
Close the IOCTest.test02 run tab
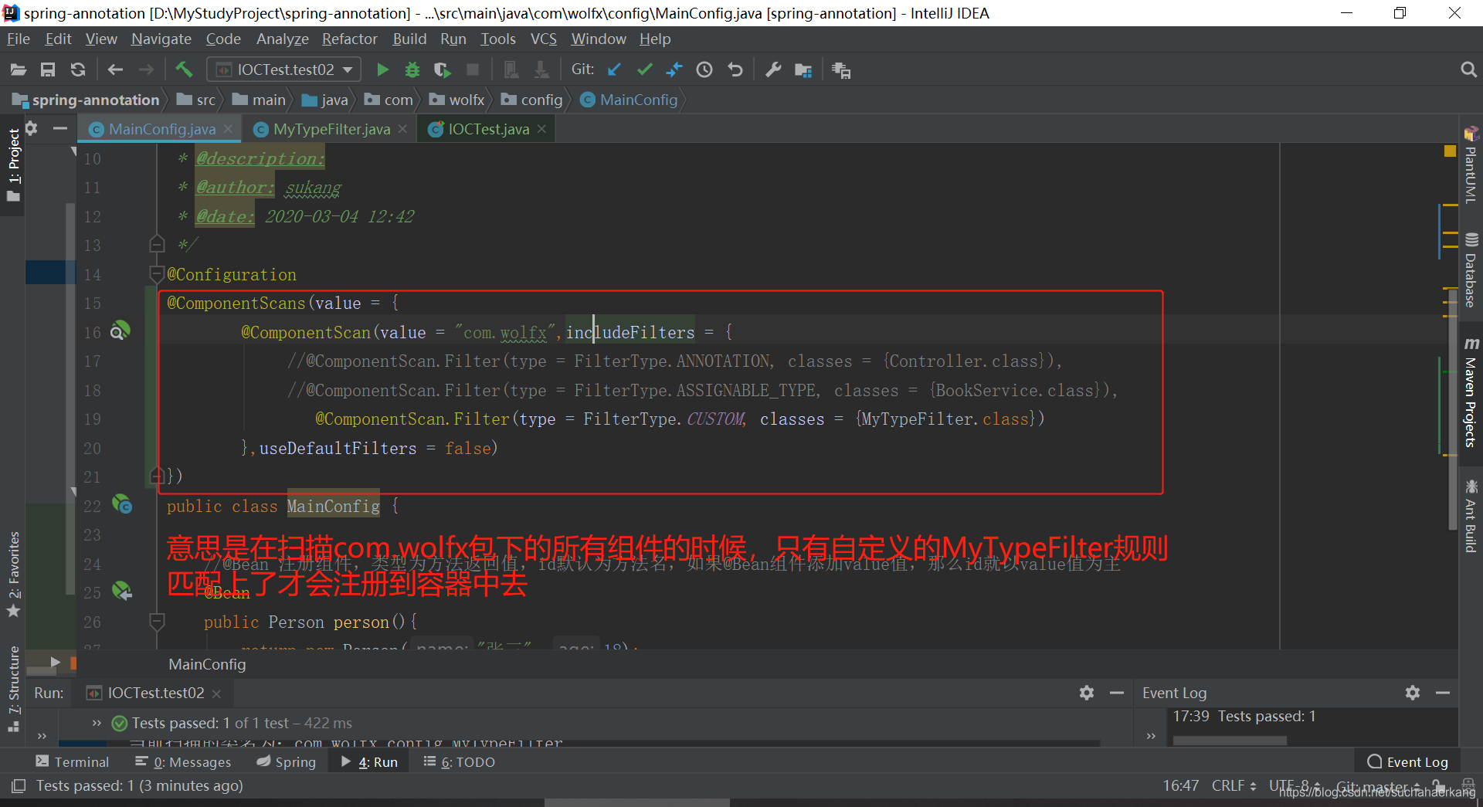pyautogui.click(x=216, y=693)
